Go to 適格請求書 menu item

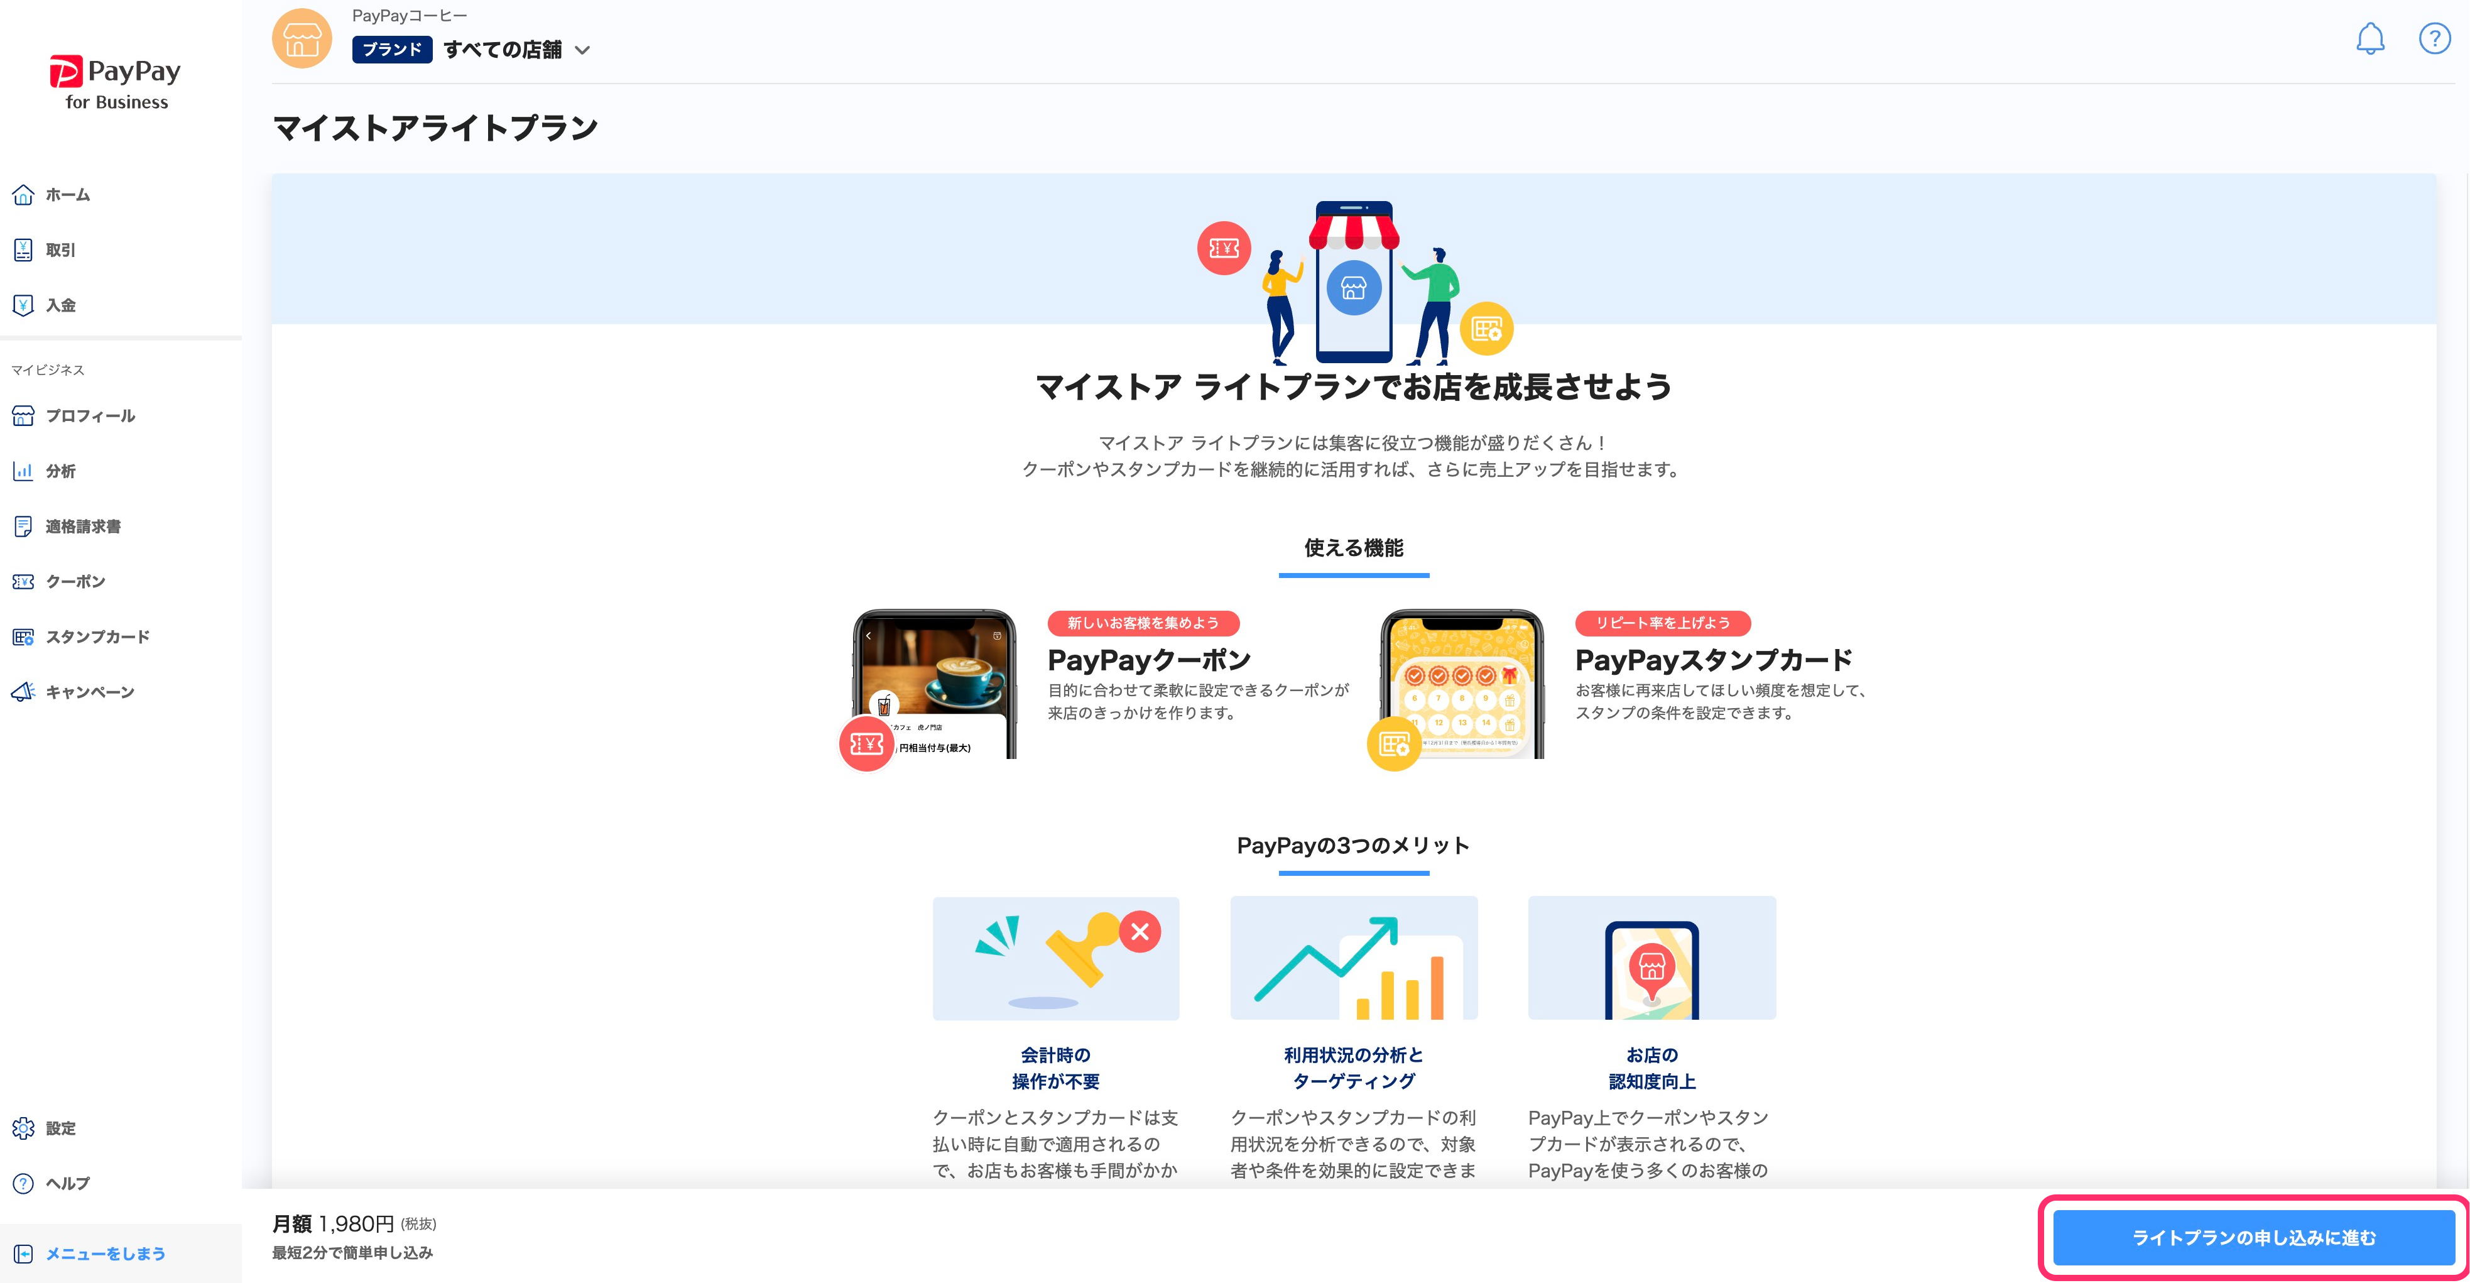(84, 527)
